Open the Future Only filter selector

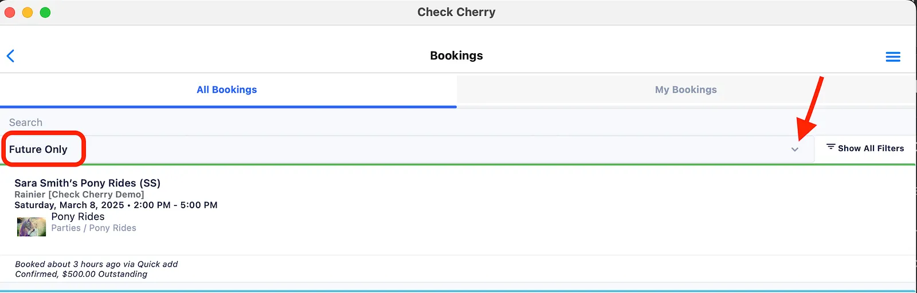point(407,149)
